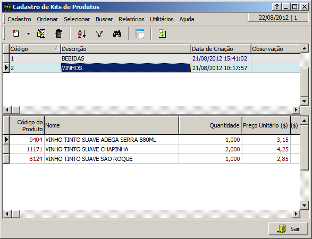
Task: Click the kits grid scroll down arrow
Action: pyautogui.click(x=304, y=101)
